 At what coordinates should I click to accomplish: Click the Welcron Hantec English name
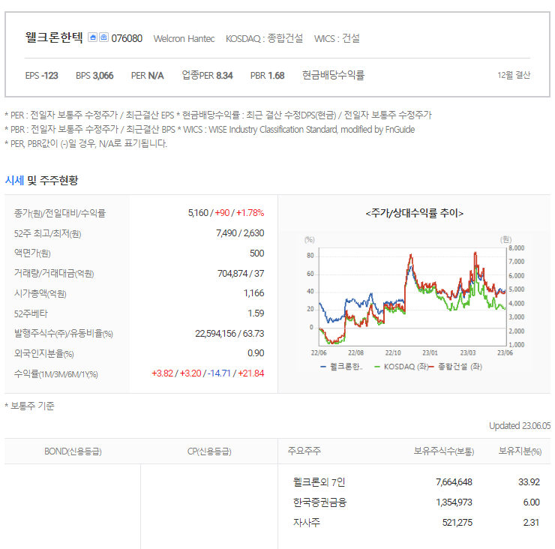click(184, 38)
